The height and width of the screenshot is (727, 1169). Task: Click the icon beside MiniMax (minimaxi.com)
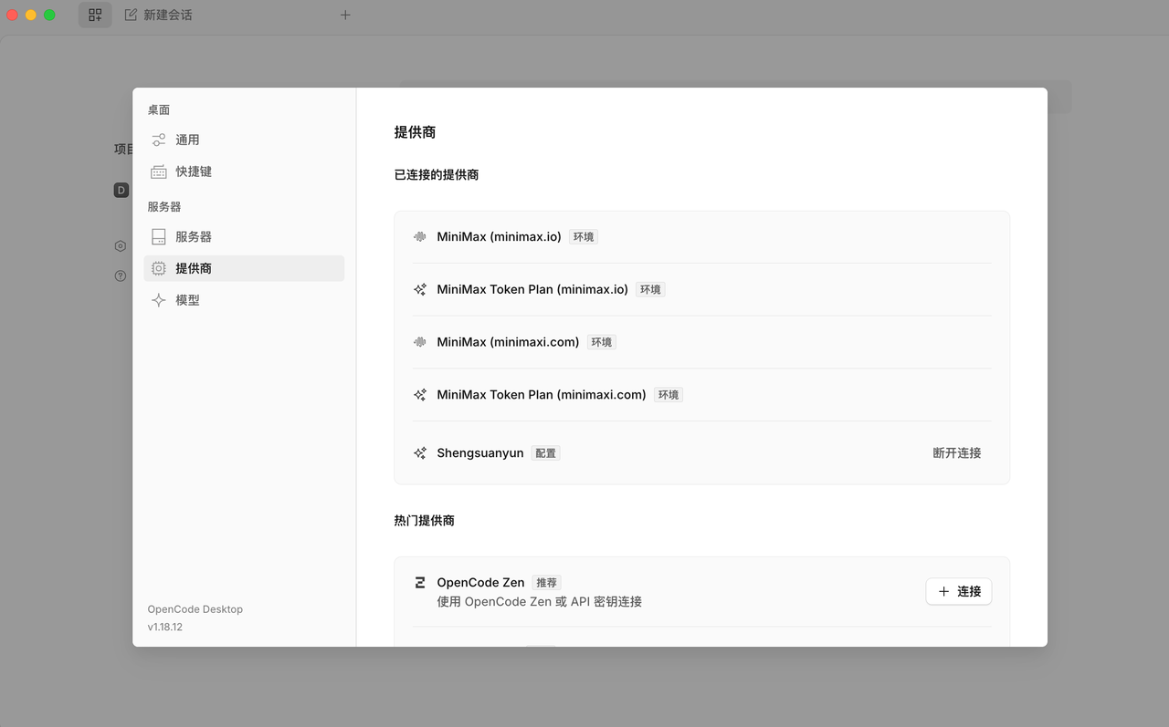click(420, 342)
